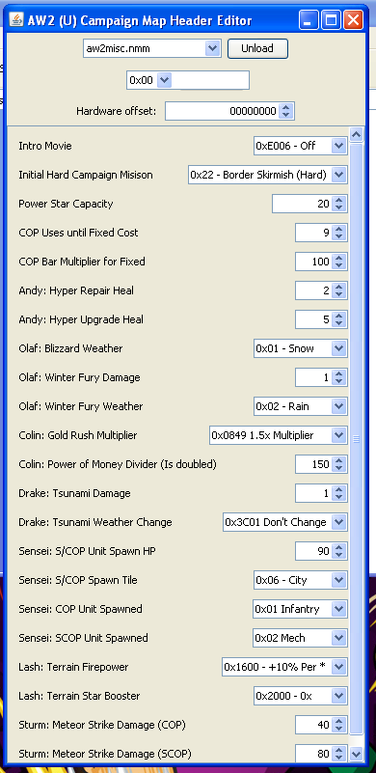This screenshot has width=376, height=773.
Task: Click the 'Hardware offset:' label
Action: pyautogui.click(x=116, y=111)
